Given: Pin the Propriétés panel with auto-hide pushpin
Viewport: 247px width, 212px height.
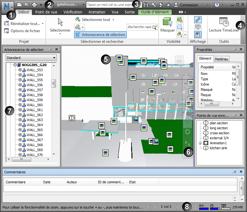Looking at the screenshot, I should pos(235,49).
